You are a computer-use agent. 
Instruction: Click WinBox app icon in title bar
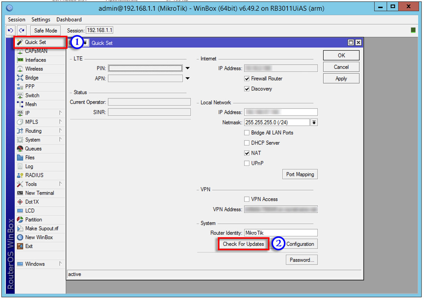pyautogui.click(x=10, y=8)
